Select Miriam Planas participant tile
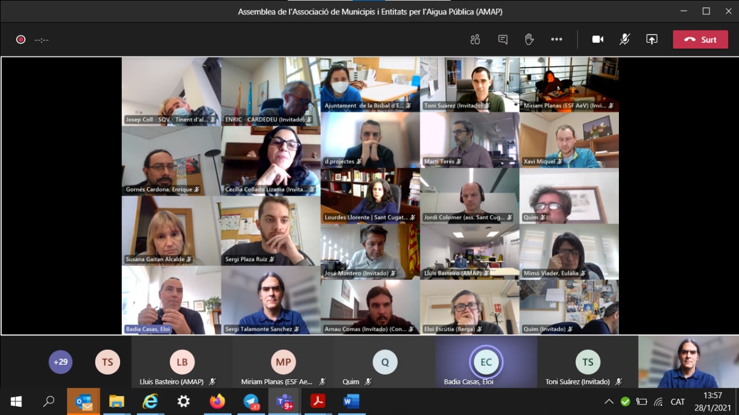Viewport: 739px width, 415px height. [283, 362]
